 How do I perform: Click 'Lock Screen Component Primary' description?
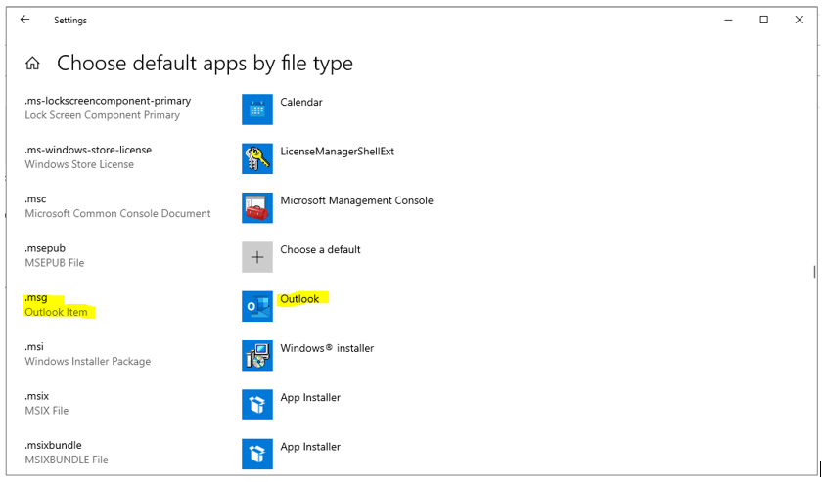click(x=103, y=115)
